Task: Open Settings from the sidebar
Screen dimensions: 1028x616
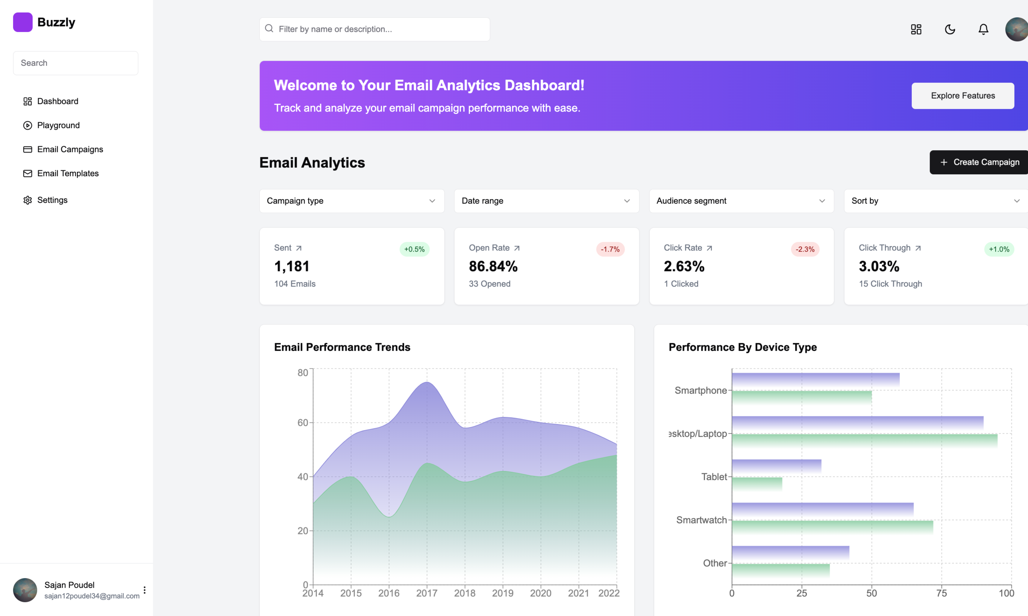Action: coord(52,200)
